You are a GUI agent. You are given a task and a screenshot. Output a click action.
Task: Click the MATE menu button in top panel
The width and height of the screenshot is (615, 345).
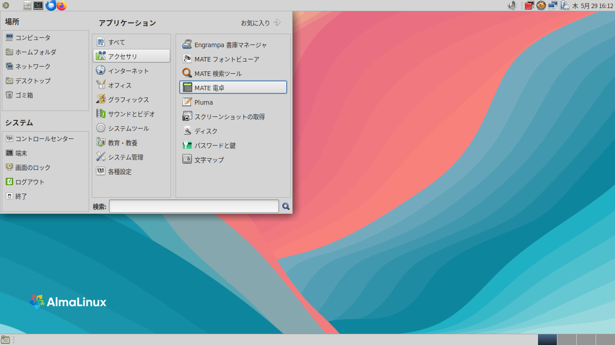point(5,5)
